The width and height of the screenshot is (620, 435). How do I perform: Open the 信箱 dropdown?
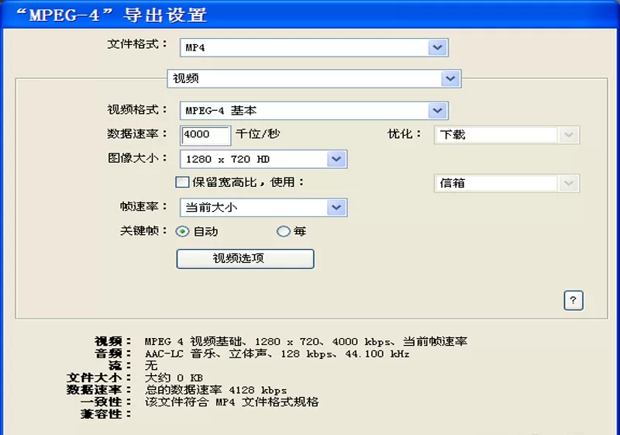pos(507,183)
